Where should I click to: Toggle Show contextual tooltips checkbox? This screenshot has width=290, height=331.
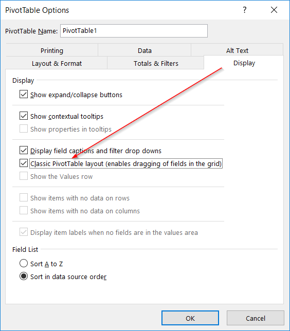(x=24, y=116)
